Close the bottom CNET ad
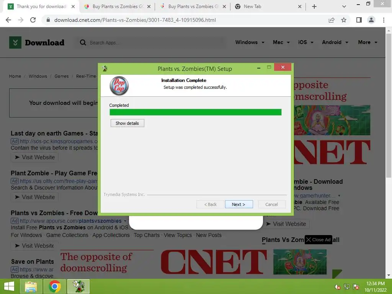Viewport: 392px width, 294px height. tap(318, 240)
